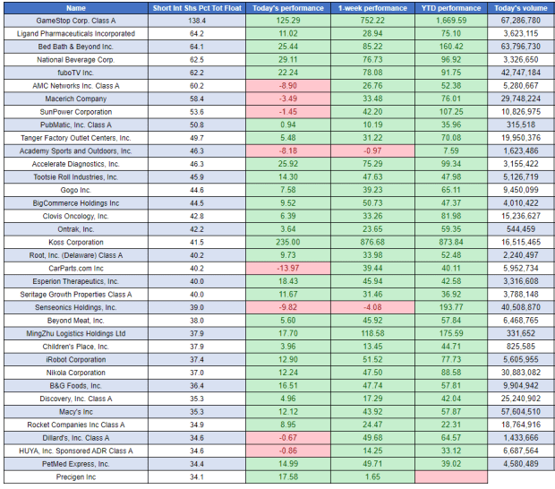Click GameStop today's performance 125.29
Viewport: 555px width, 489px height.
288,21
